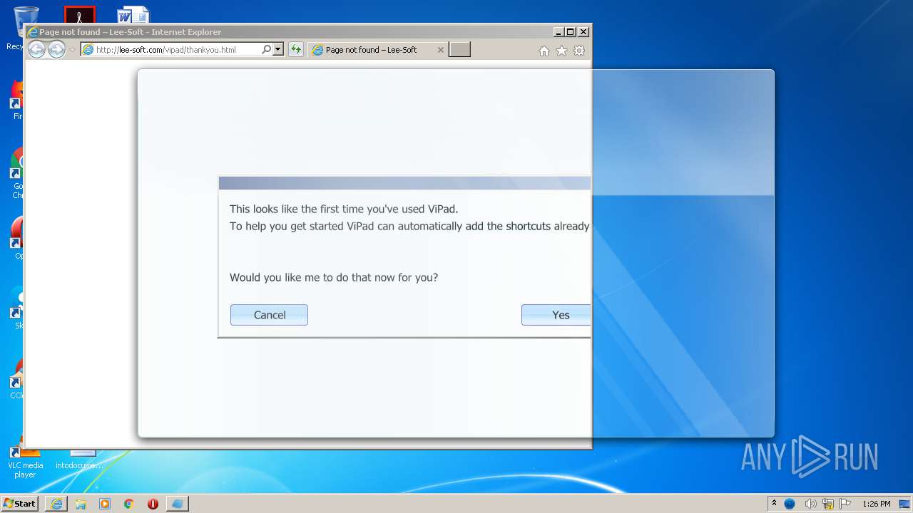Click Internet Explorer taskbar icon
The width and height of the screenshot is (913, 513).
point(56,503)
